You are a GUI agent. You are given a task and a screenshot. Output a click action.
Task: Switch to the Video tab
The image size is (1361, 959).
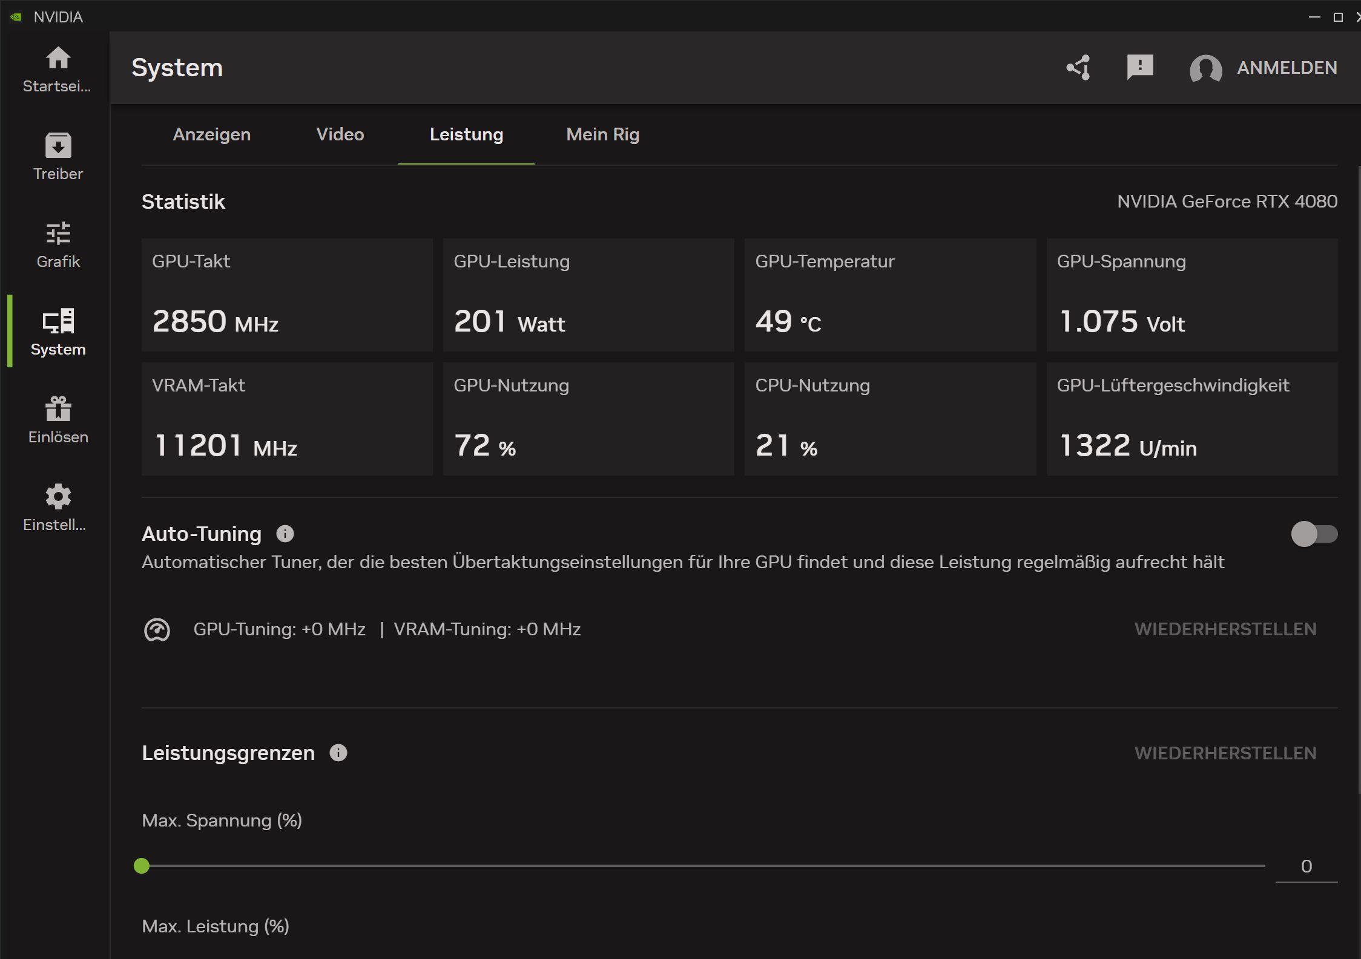pos(340,134)
